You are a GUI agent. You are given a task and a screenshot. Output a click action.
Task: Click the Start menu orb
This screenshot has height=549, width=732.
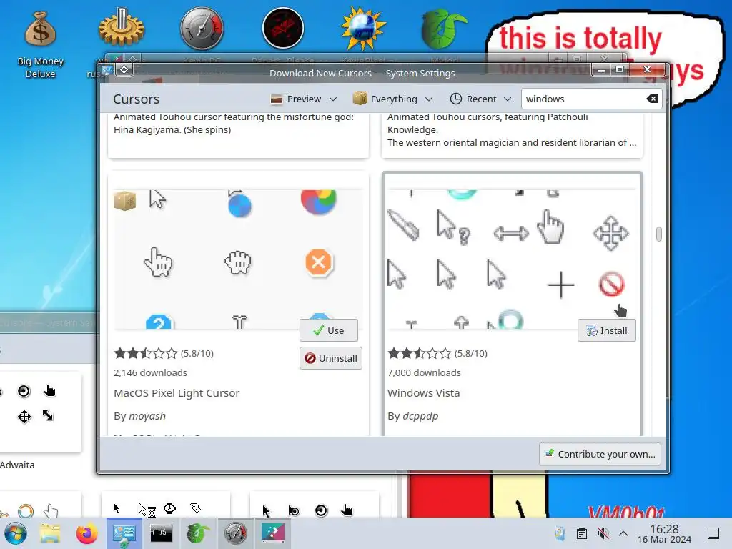[x=15, y=533]
